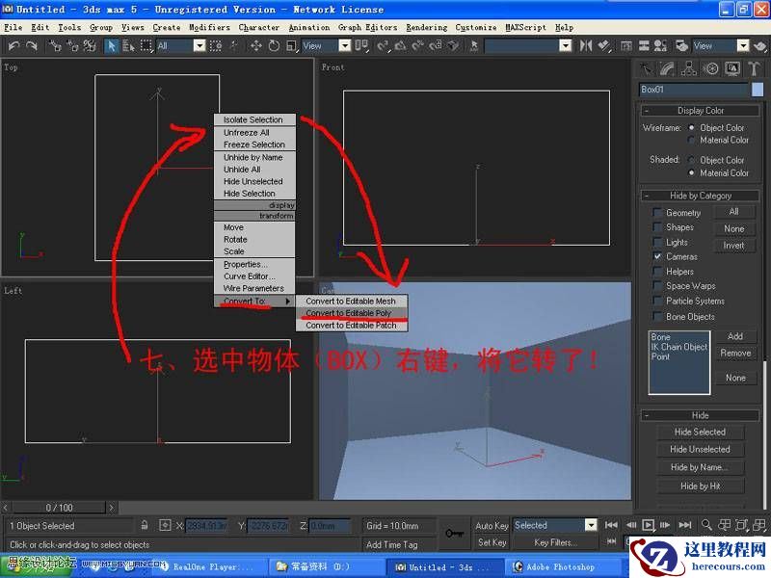Activate the Zoom tool in viewport navigation
Image resolution: width=771 pixels, height=578 pixels.
click(x=706, y=523)
